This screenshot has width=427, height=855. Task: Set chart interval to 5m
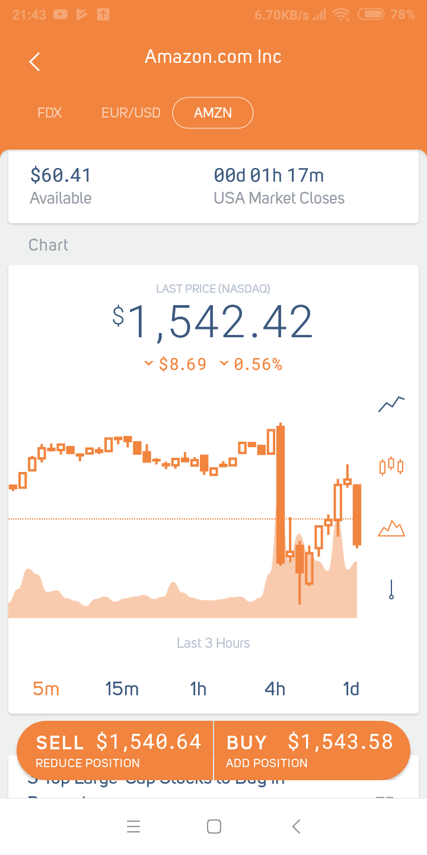pos(46,689)
